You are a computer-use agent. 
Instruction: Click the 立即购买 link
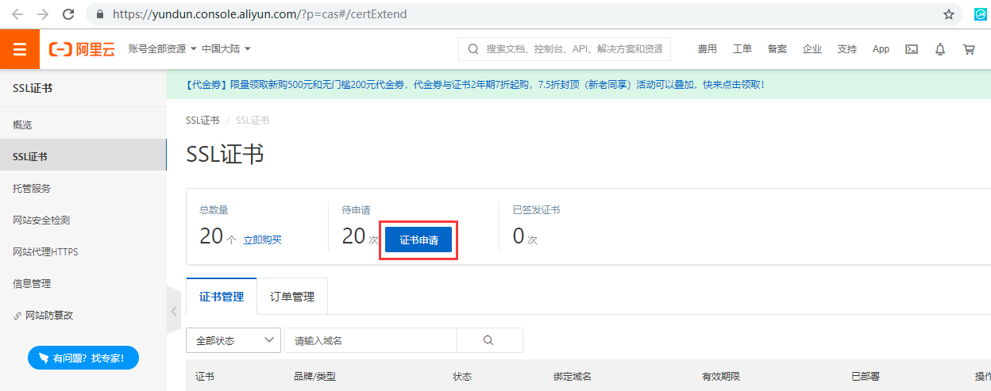pos(262,240)
